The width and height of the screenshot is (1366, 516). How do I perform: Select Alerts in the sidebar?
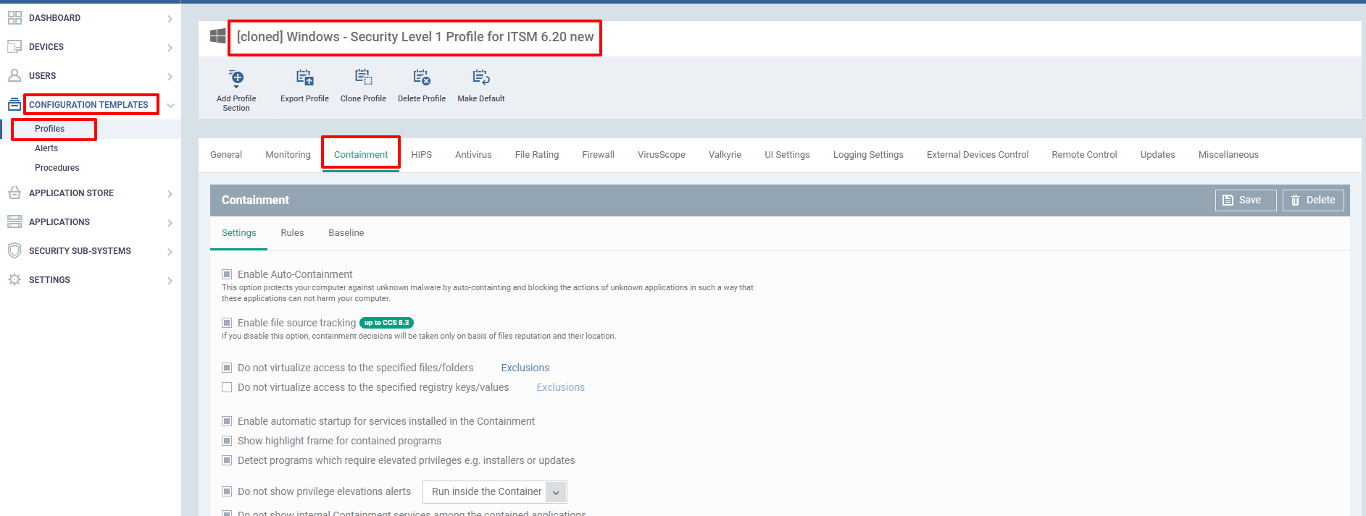tap(46, 148)
